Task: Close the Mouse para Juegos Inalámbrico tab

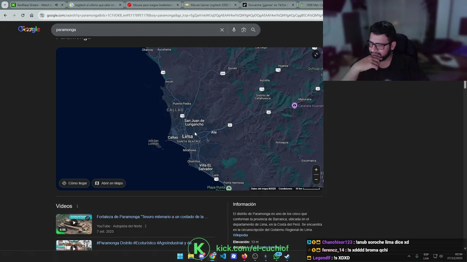Action: [178, 5]
